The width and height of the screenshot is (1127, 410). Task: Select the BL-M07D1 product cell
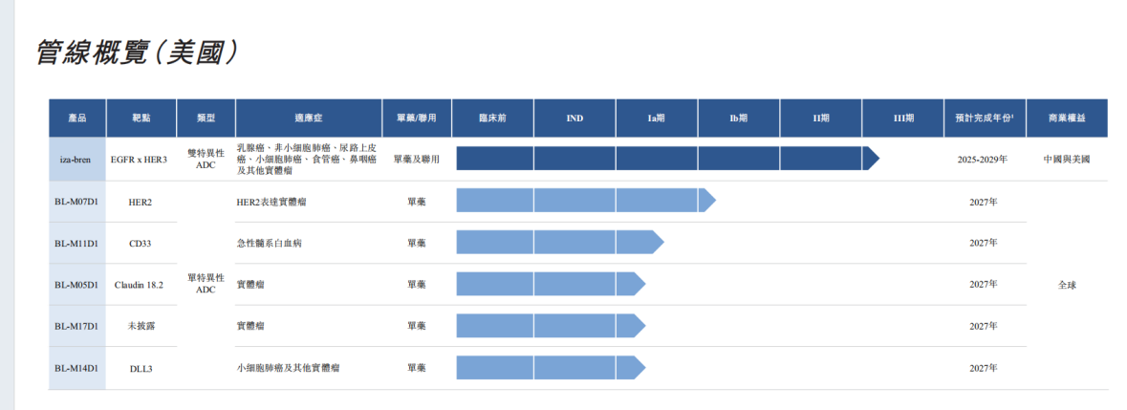click(x=77, y=202)
